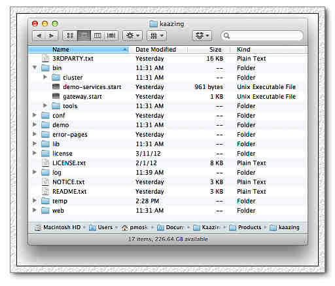Click the 961 bytes size value
This screenshot has width=335, height=286.
point(209,87)
